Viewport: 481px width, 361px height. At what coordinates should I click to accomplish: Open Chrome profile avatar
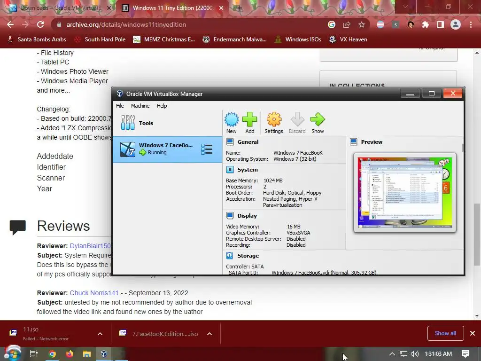tap(456, 24)
